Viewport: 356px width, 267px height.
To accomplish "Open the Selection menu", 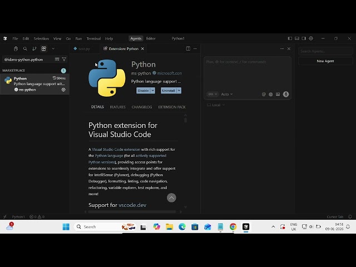I will pyautogui.click(x=41, y=38).
